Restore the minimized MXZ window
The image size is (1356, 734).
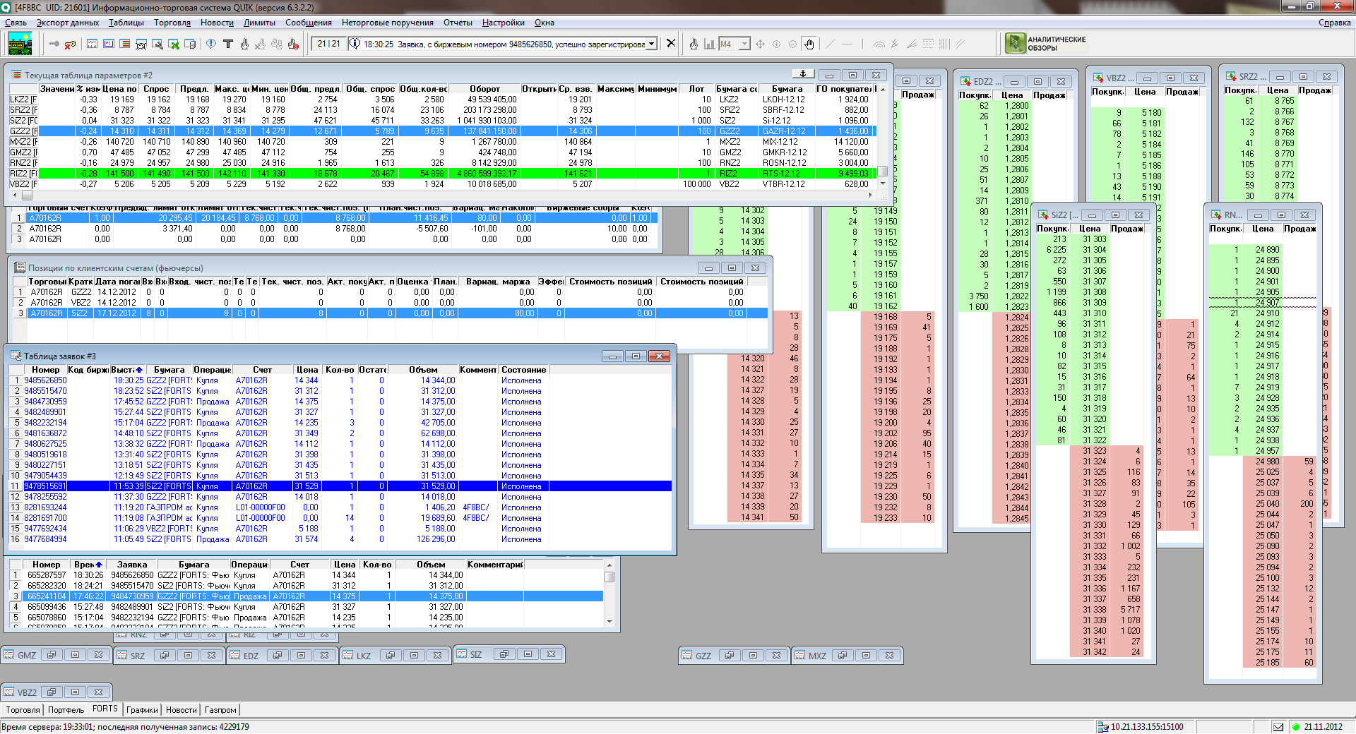coord(842,656)
